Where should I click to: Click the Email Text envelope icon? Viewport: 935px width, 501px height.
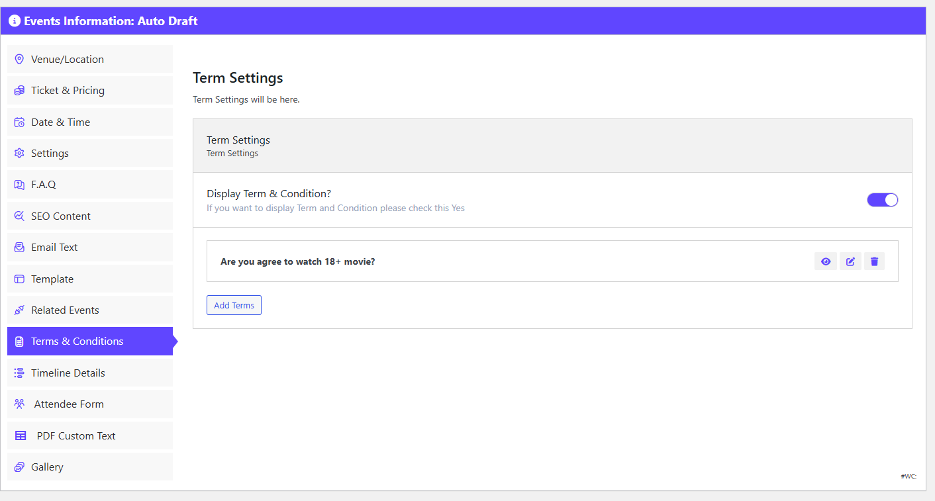(x=19, y=248)
